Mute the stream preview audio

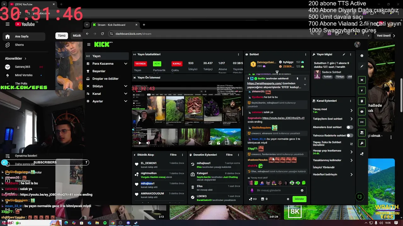pos(148,143)
